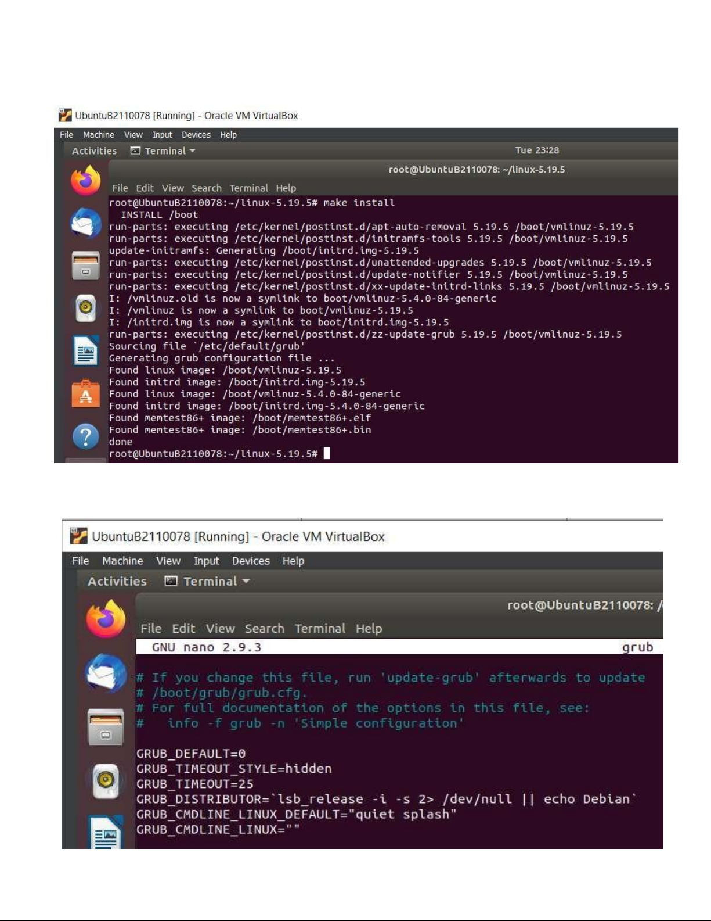The height and width of the screenshot is (921, 711).
Task: Open the terminal's Terminal menu in the lower VM
Action: pyautogui.click(x=320, y=629)
